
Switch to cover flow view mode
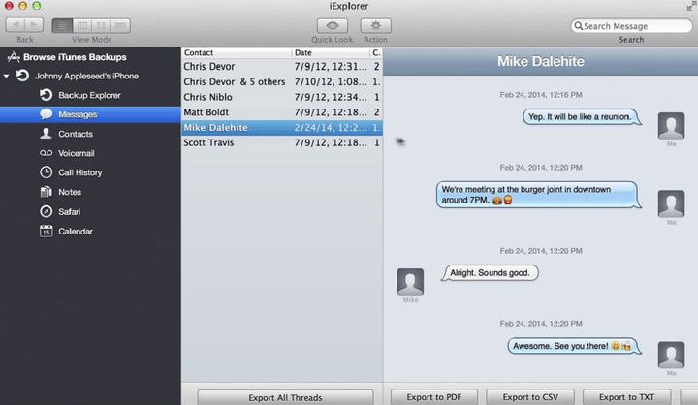tap(122, 25)
